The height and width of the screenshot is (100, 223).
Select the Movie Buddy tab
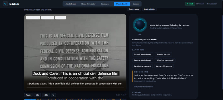tap(122, 4)
